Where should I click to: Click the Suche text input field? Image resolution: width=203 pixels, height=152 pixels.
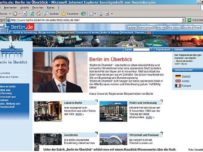[x=141, y=49]
